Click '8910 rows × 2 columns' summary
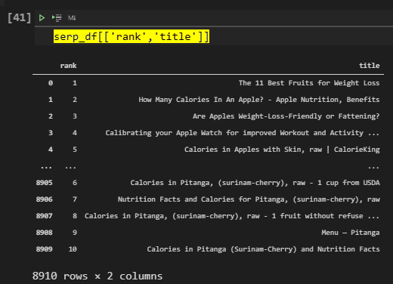Image resolution: width=393 pixels, height=284 pixels. (97, 276)
